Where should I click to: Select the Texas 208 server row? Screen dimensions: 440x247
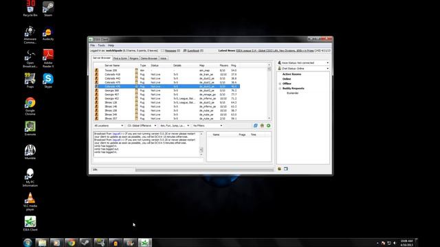click(166, 71)
